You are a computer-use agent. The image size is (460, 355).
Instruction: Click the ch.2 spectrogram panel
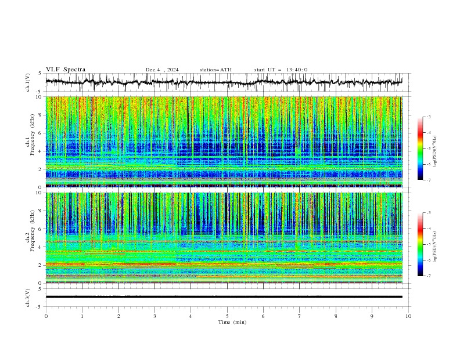[224, 238]
